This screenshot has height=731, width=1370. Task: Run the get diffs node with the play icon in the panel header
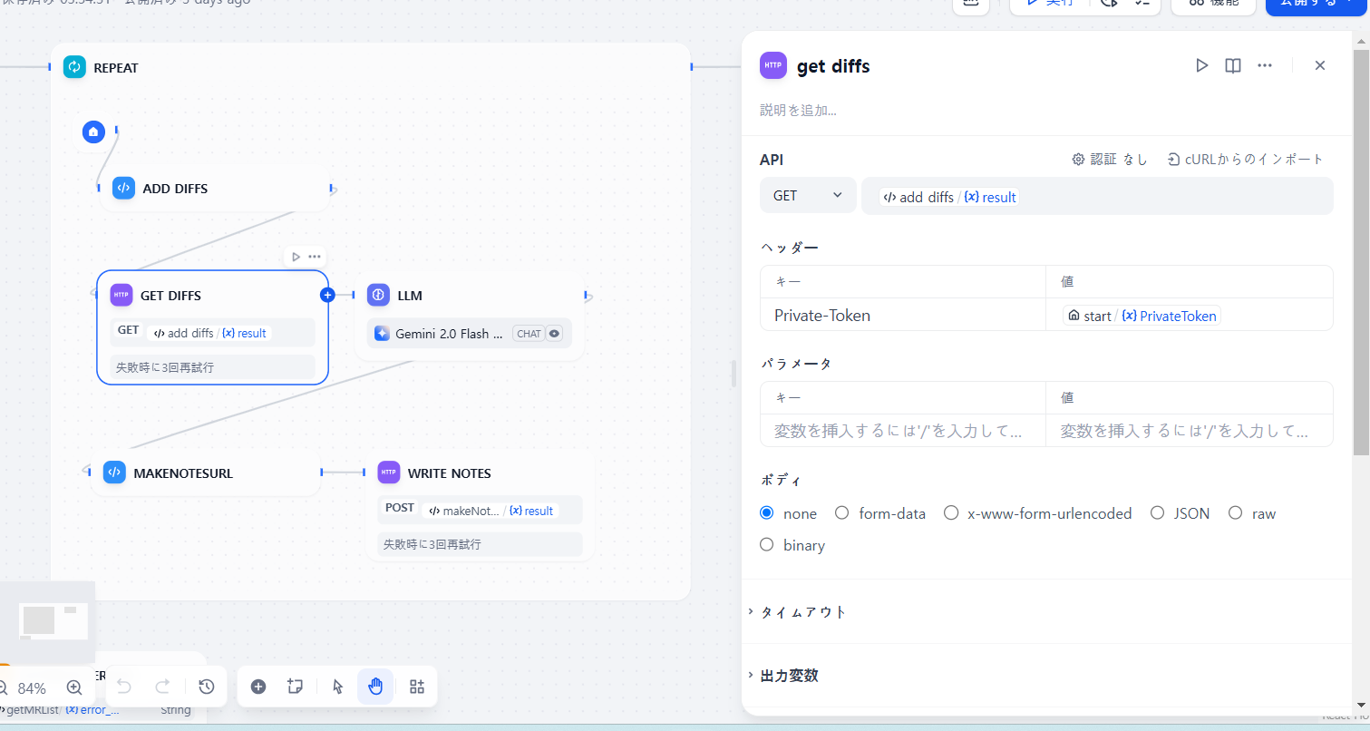click(x=1201, y=65)
